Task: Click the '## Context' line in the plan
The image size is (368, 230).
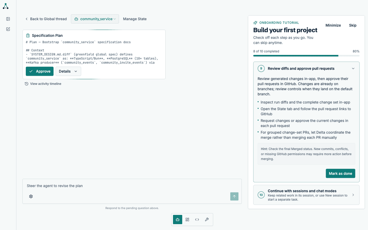Action: (x=35, y=50)
